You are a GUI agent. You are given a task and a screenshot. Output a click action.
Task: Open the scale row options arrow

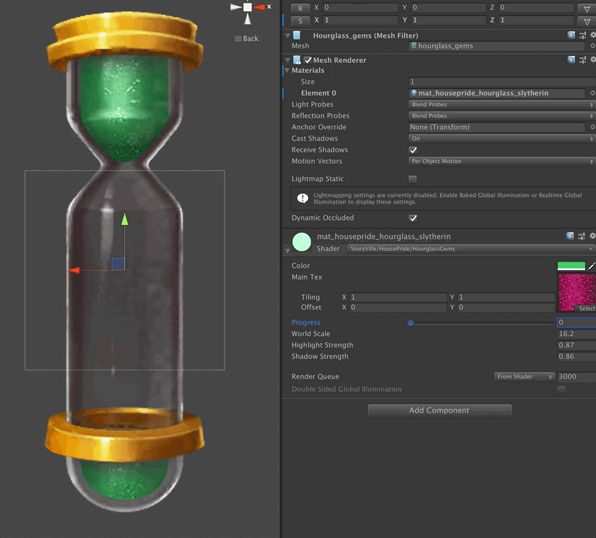(x=587, y=21)
